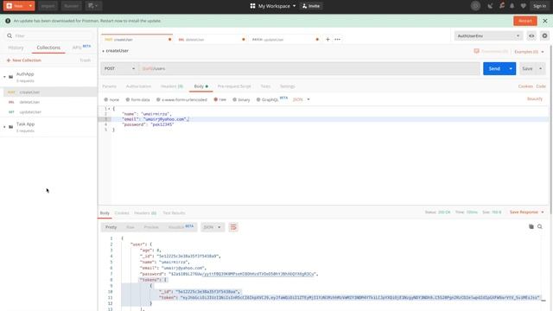Open the My Workspace switcher
The image size is (553, 311).
[273, 6]
